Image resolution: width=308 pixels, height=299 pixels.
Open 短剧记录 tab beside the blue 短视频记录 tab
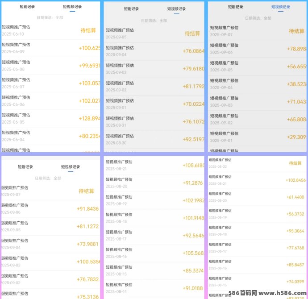(235, 7)
